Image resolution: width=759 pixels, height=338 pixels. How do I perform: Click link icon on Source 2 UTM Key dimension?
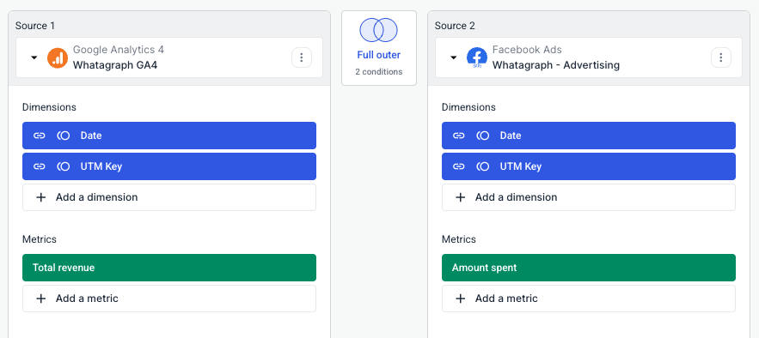[458, 166]
